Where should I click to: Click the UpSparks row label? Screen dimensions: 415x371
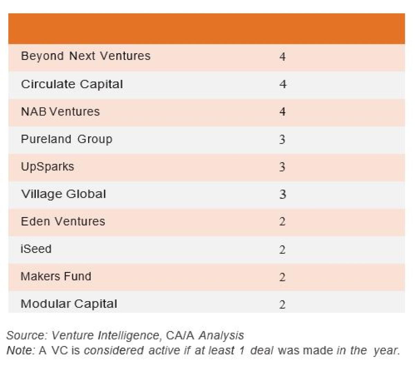47,166
